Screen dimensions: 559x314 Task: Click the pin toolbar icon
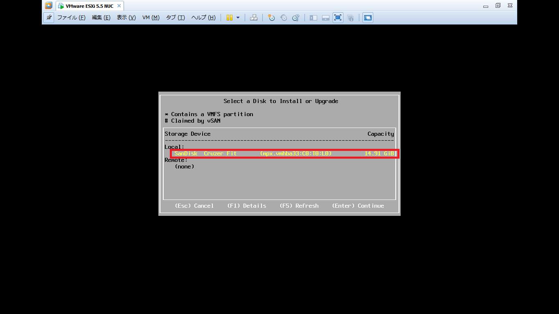[49, 18]
